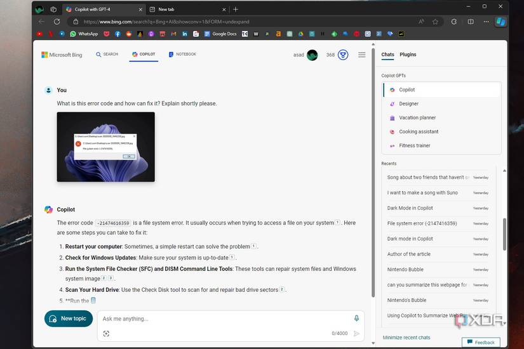Image resolution: width=524 pixels, height=349 pixels.
Task: Open the Edge settings and more menu
Action: pyautogui.click(x=486, y=22)
